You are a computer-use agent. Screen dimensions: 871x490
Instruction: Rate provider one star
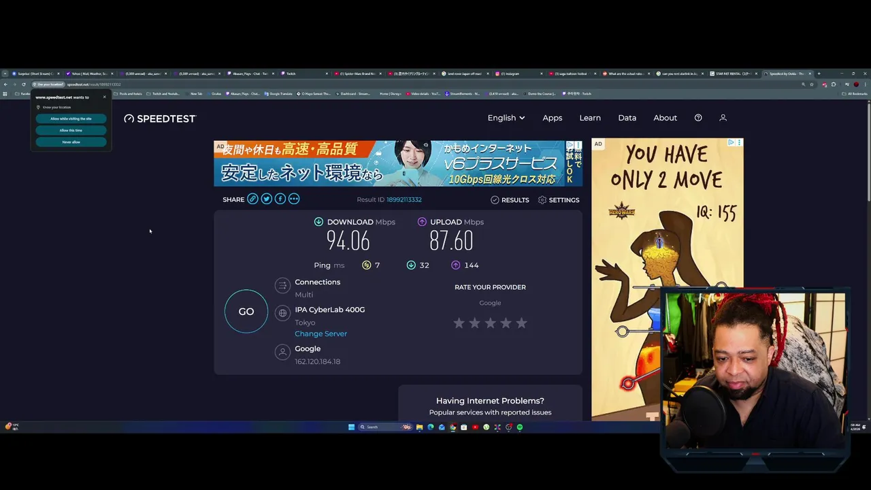[x=459, y=323]
